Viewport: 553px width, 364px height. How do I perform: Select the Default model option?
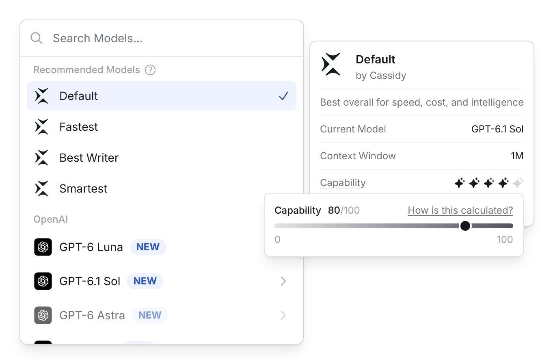(x=162, y=96)
